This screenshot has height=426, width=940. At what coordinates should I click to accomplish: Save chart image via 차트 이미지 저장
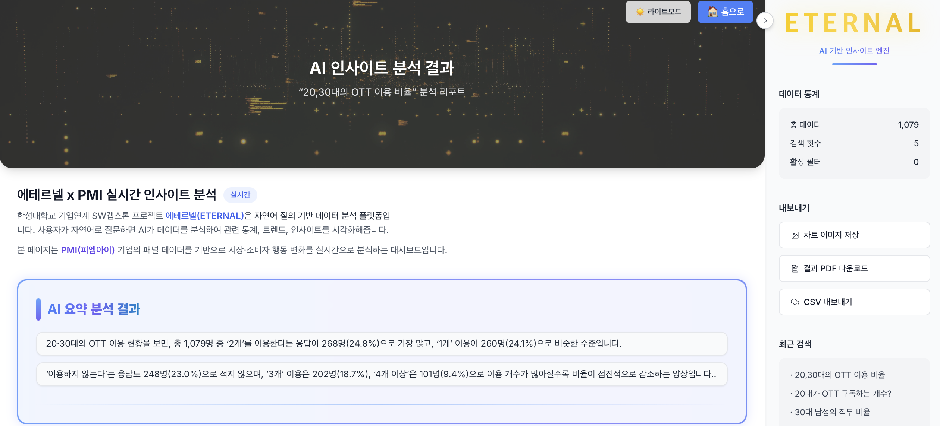(854, 235)
